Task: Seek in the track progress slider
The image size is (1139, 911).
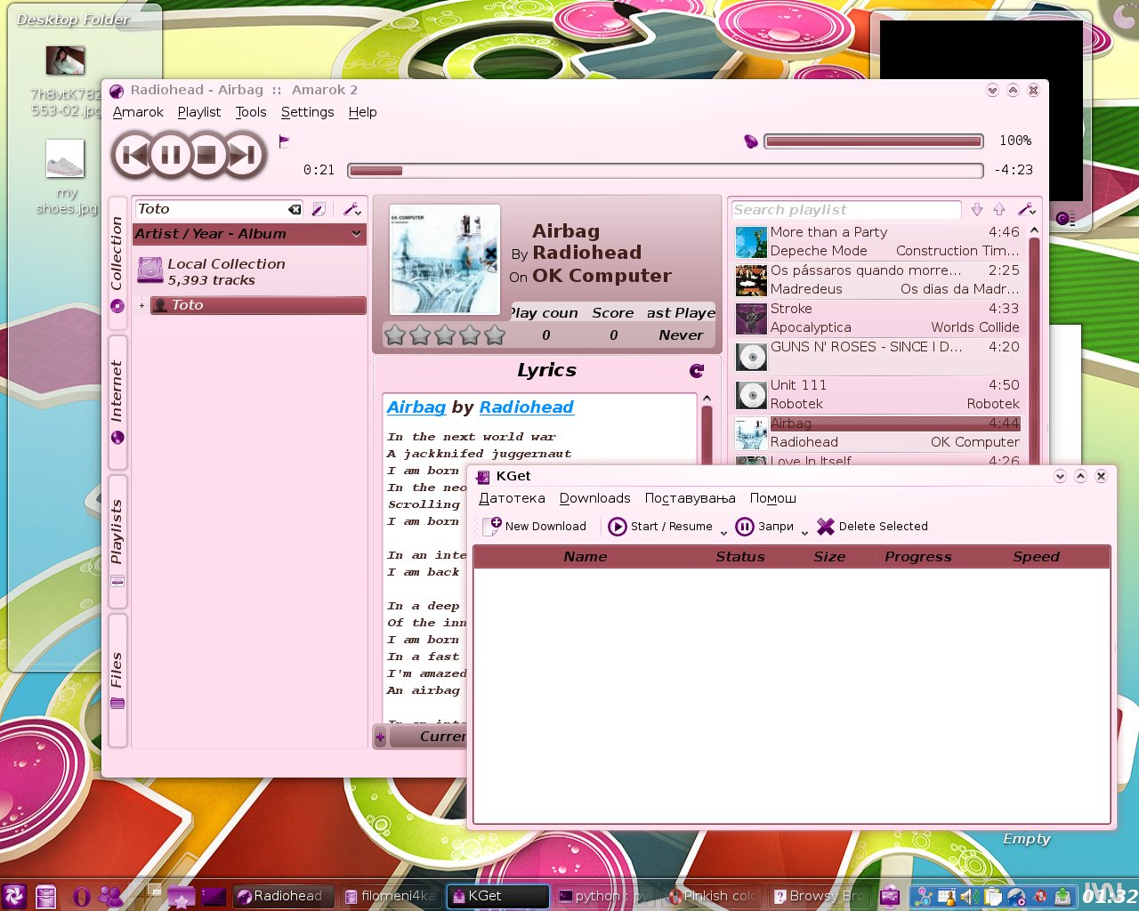Action: point(666,170)
